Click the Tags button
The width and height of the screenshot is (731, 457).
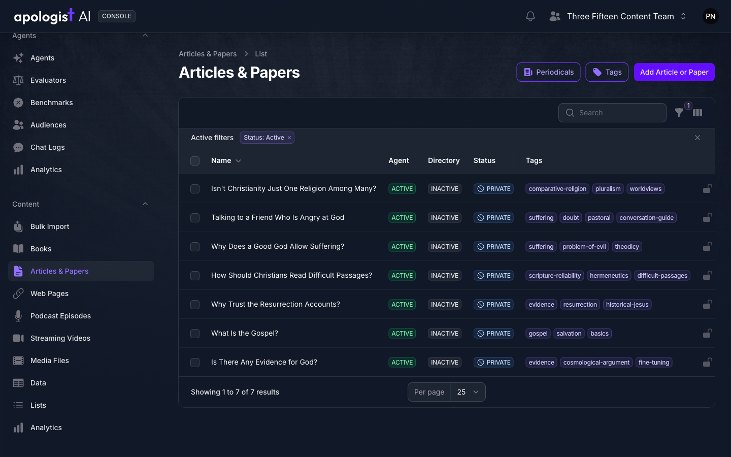(607, 72)
